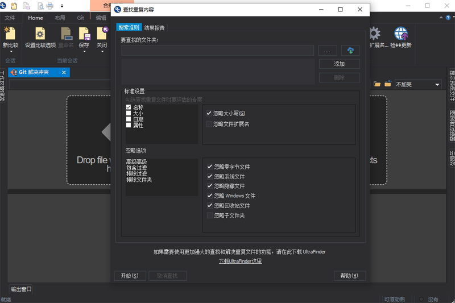Screen dimensions: 455x303
Task: Click the UltraCompare app icon in title bar
Action: [3, 5]
